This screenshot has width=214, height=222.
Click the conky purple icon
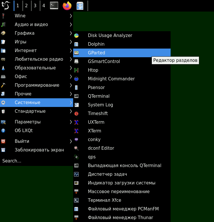pos(76,140)
